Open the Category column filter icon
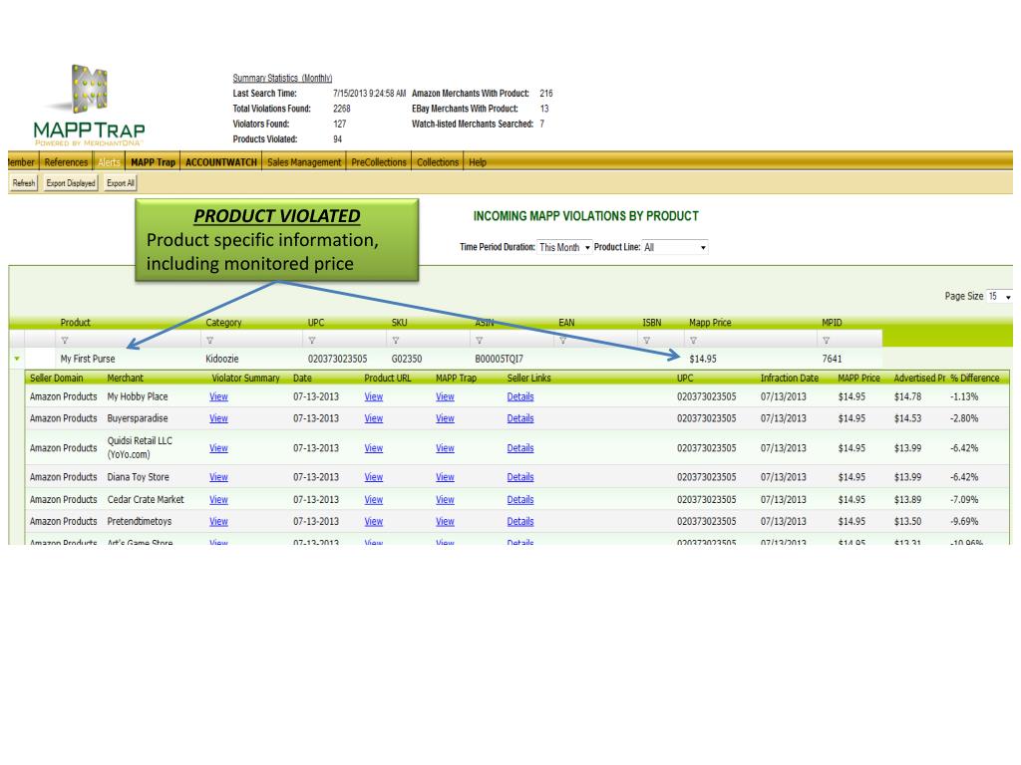The image size is (1021, 765). pyautogui.click(x=209, y=341)
